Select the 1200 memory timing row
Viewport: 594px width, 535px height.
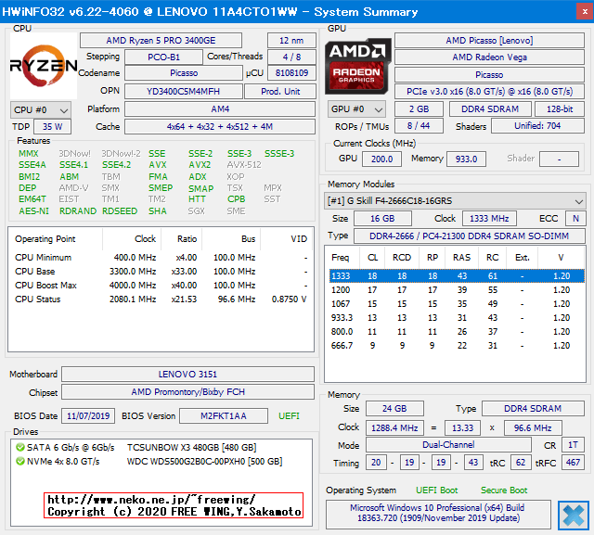point(456,290)
